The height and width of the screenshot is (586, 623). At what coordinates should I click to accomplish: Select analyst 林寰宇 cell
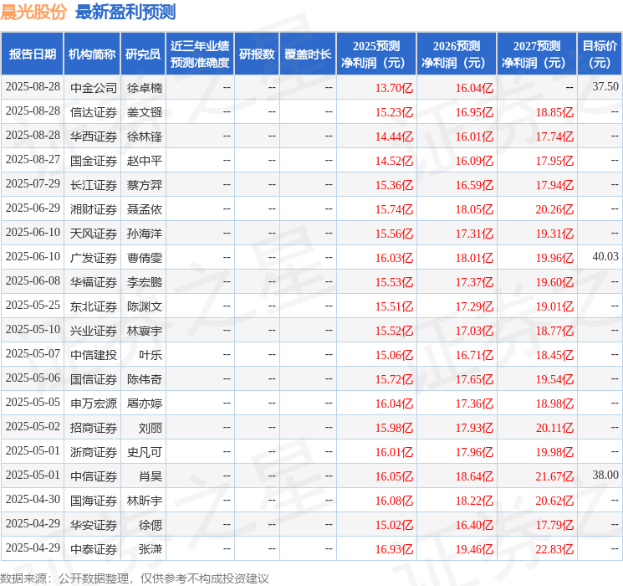144,330
